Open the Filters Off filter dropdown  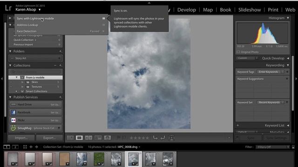273,147
